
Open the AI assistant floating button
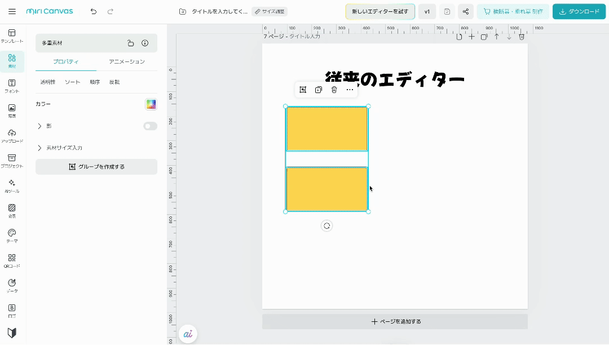coord(188,334)
